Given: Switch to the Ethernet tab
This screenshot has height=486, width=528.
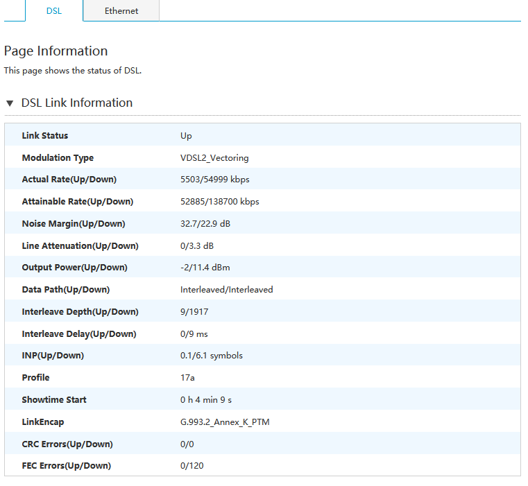Looking at the screenshot, I should (121, 11).
